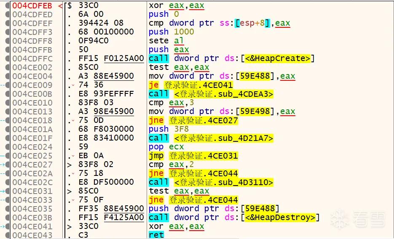Select mov dword ptr ds:[59E488],eax instruction
This screenshot has height=239, width=394.
point(222,76)
